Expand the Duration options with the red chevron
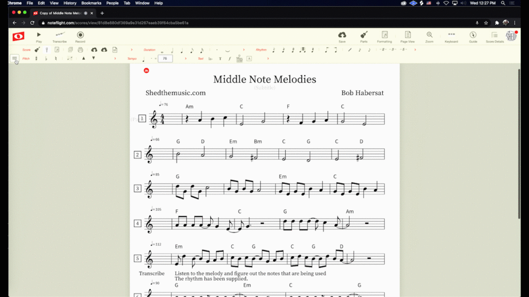The width and height of the screenshot is (529, 297). (x=243, y=49)
